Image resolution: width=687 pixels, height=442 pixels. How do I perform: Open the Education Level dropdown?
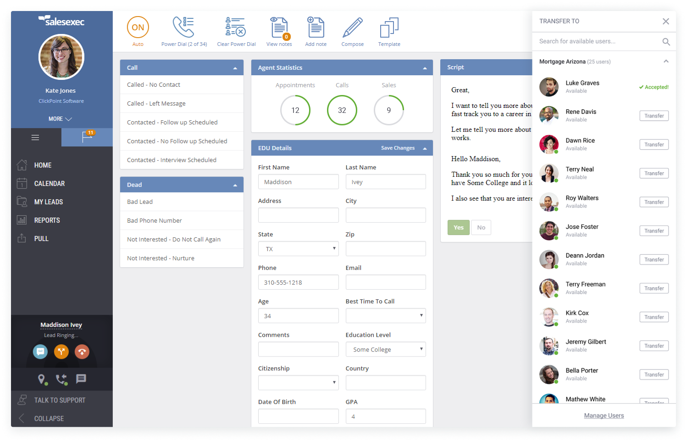click(x=386, y=349)
